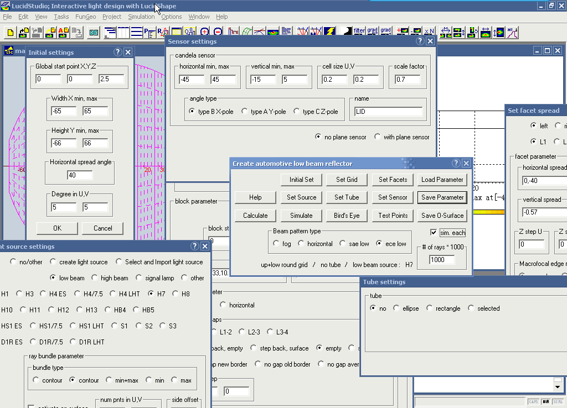Click help icon on Initial settings dialog
567x408 pixels.
tap(117, 52)
